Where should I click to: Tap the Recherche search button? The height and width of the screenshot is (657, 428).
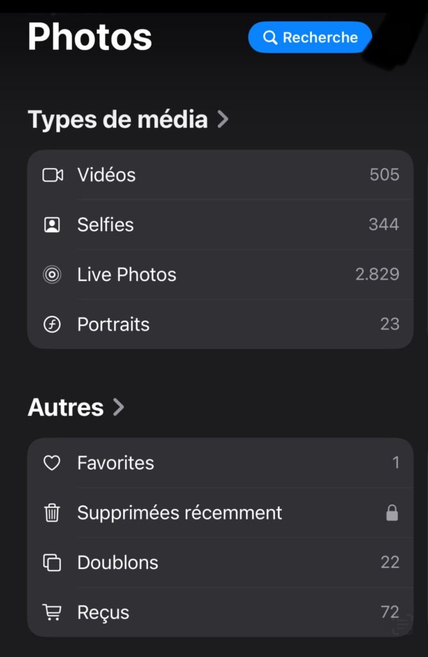310,37
